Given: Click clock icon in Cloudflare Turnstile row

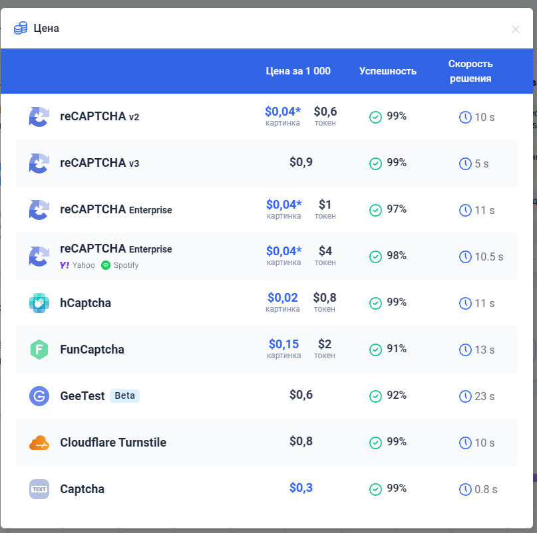Looking at the screenshot, I should click(465, 443).
